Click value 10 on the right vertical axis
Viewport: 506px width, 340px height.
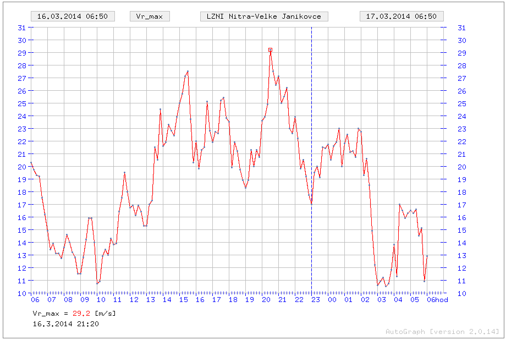coord(461,293)
